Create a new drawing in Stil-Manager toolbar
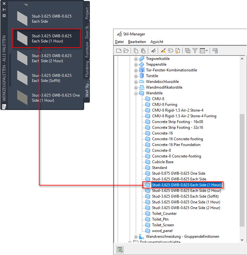247x255 pixels. [119, 51]
